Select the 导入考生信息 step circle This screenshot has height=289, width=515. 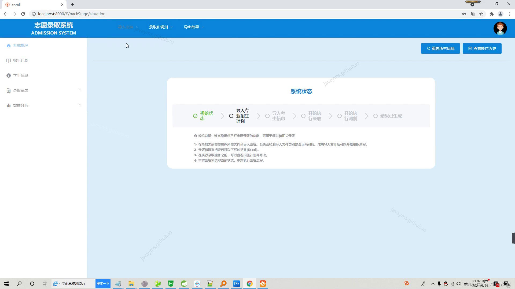click(x=267, y=116)
